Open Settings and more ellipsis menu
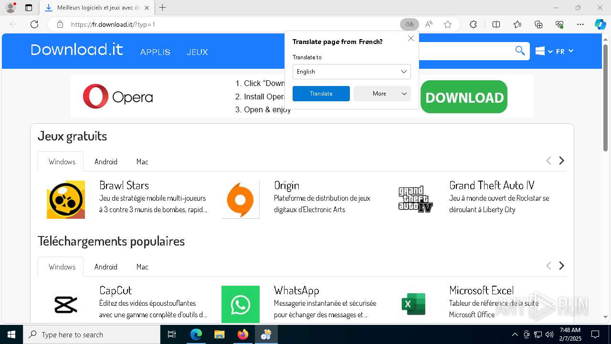The height and width of the screenshot is (344, 611). pos(580,24)
